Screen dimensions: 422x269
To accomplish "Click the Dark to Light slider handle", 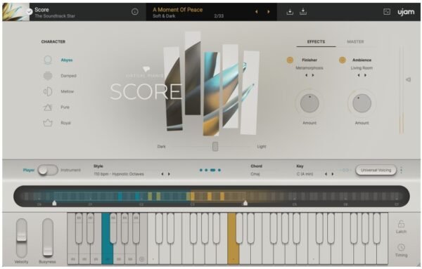I will coord(215,147).
